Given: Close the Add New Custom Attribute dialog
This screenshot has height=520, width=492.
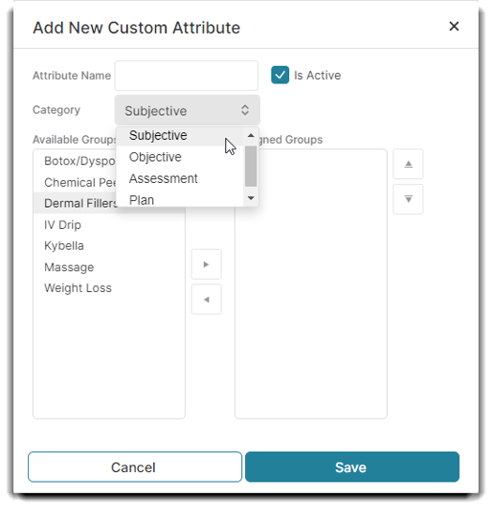Looking at the screenshot, I should (454, 26).
